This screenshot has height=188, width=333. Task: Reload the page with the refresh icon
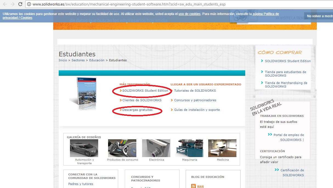pos(20,4)
